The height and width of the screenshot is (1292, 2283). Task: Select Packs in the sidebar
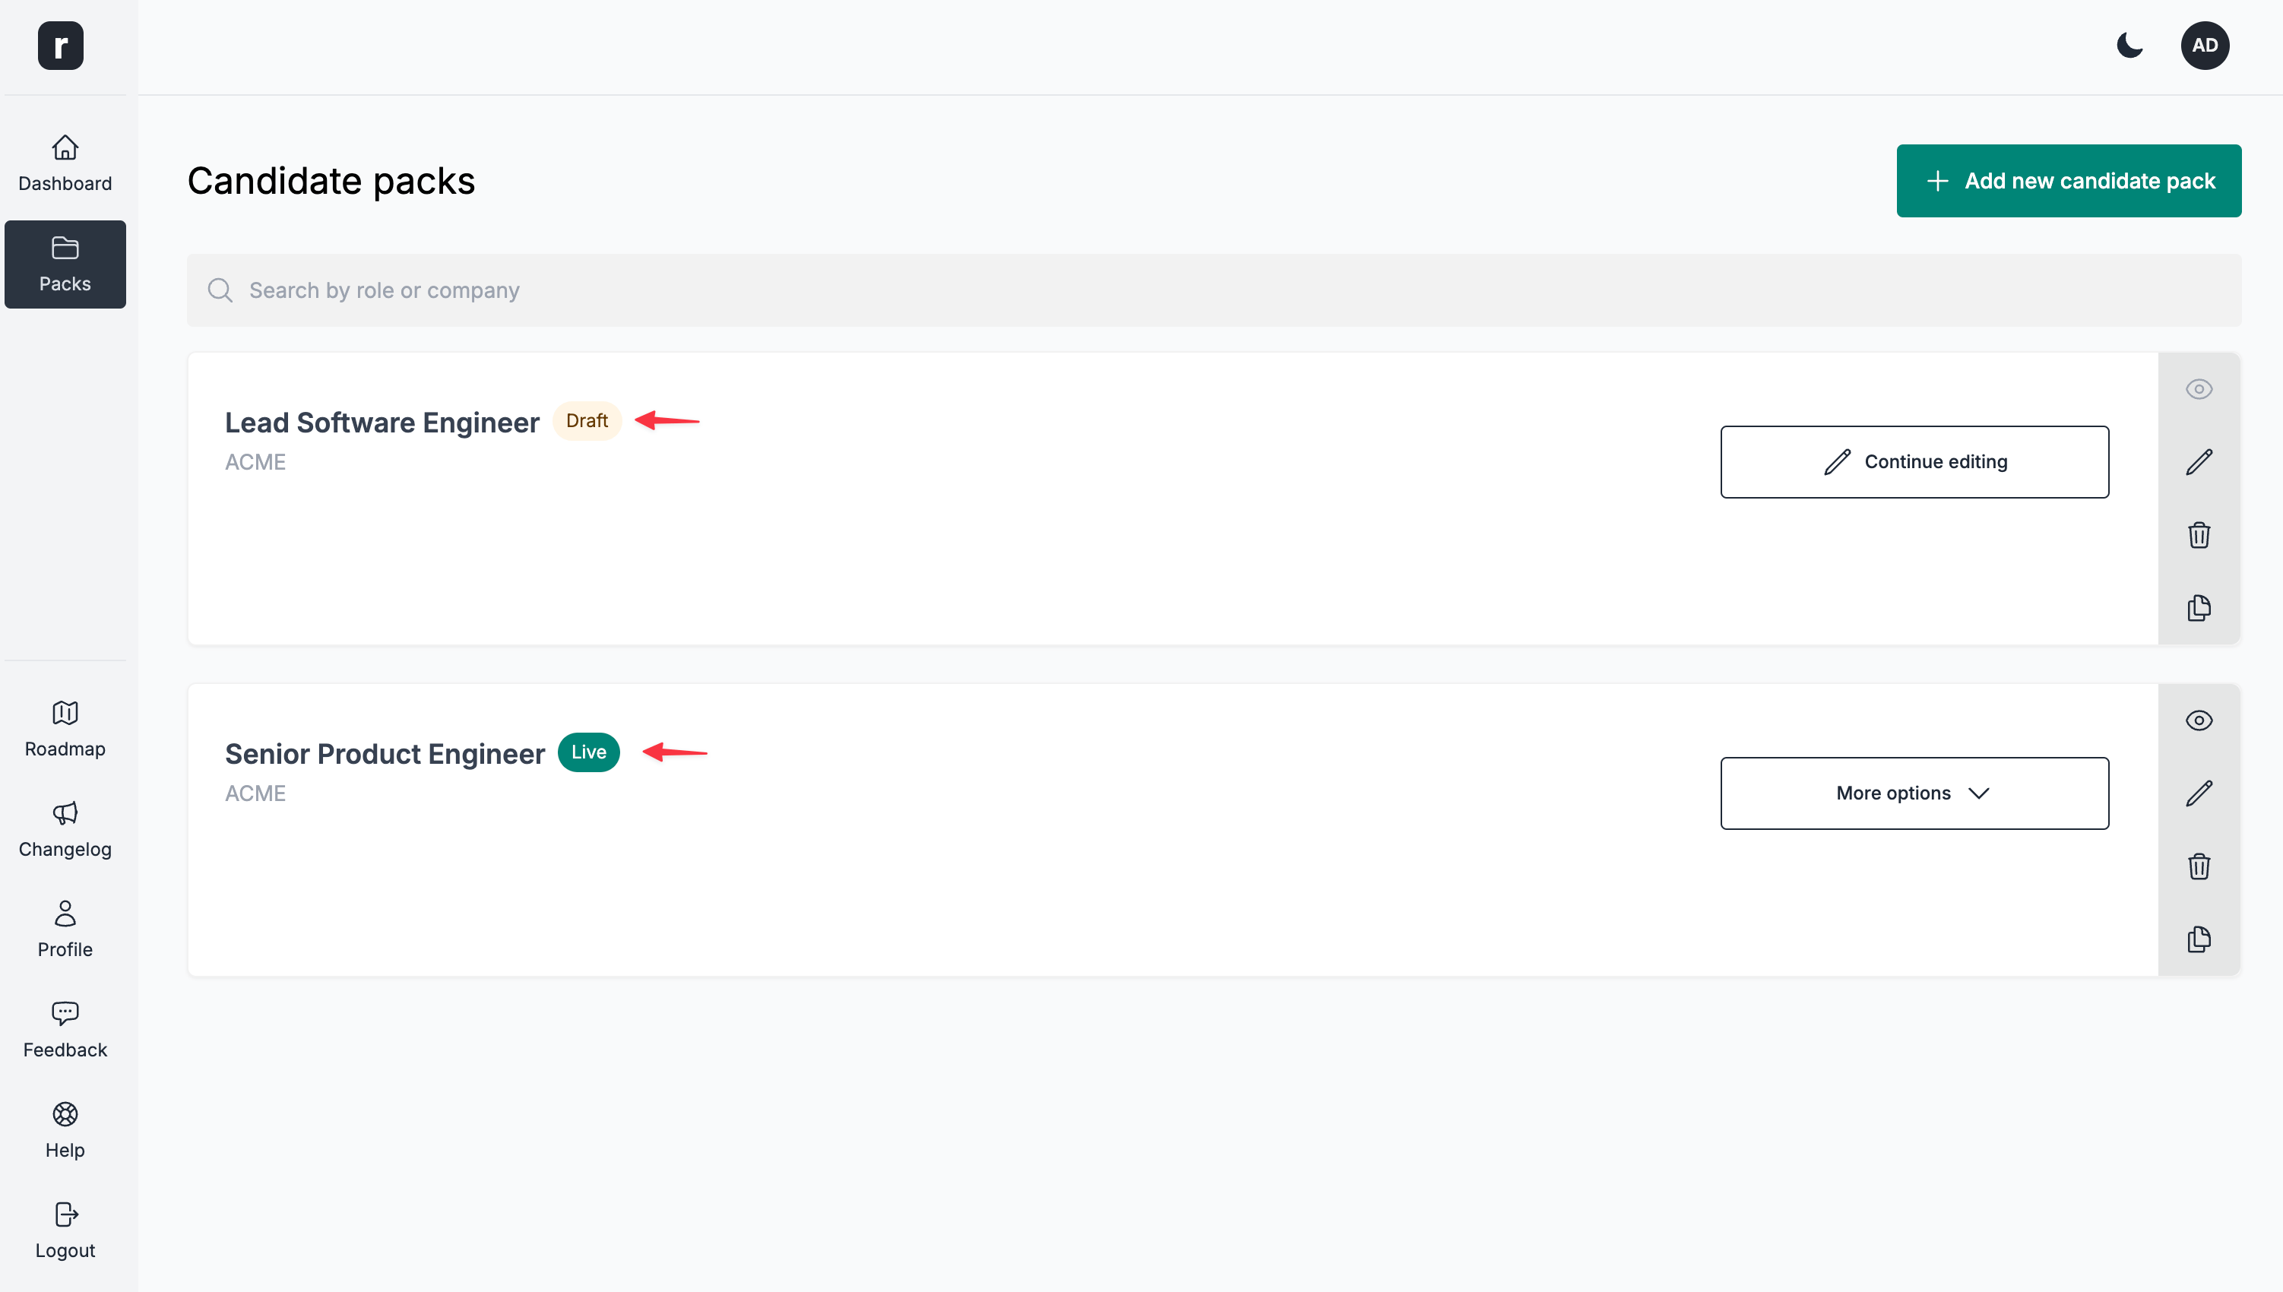[65, 264]
